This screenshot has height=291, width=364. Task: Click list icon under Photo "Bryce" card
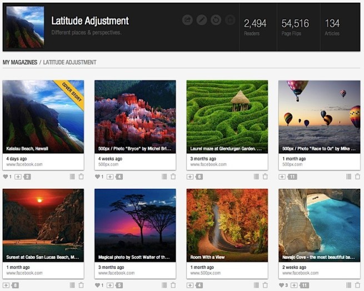[x=164, y=177]
